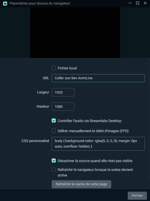The width and height of the screenshot is (150, 201).
Task: Close the window with the X icon
Action: click(145, 3)
